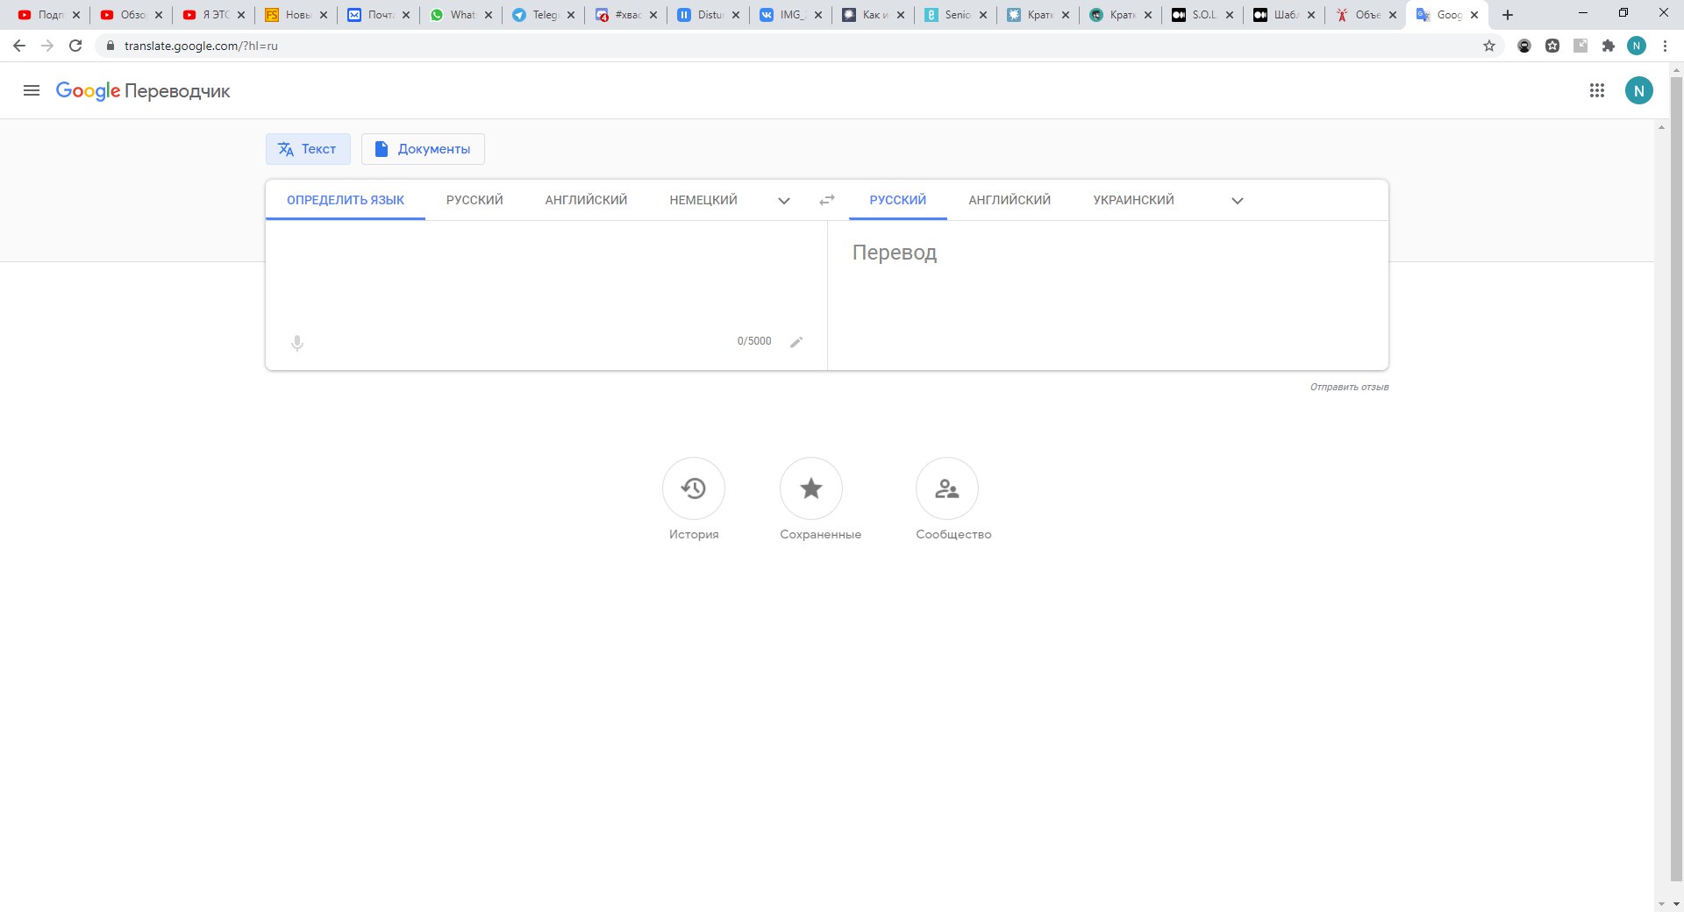Open the Google account avatar on the page
1684x912 pixels.
pyautogui.click(x=1638, y=90)
